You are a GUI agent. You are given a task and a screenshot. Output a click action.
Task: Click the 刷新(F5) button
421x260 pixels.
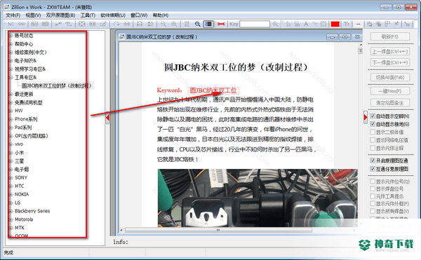coord(390,36)
